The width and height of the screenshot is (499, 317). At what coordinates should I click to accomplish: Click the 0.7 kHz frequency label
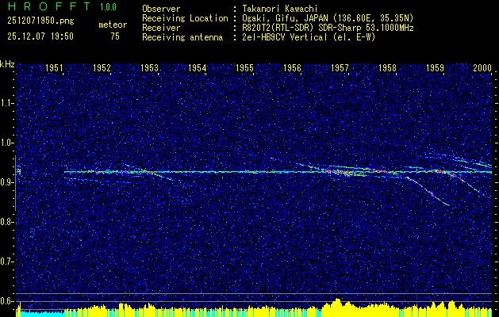(x=7, y=262)
